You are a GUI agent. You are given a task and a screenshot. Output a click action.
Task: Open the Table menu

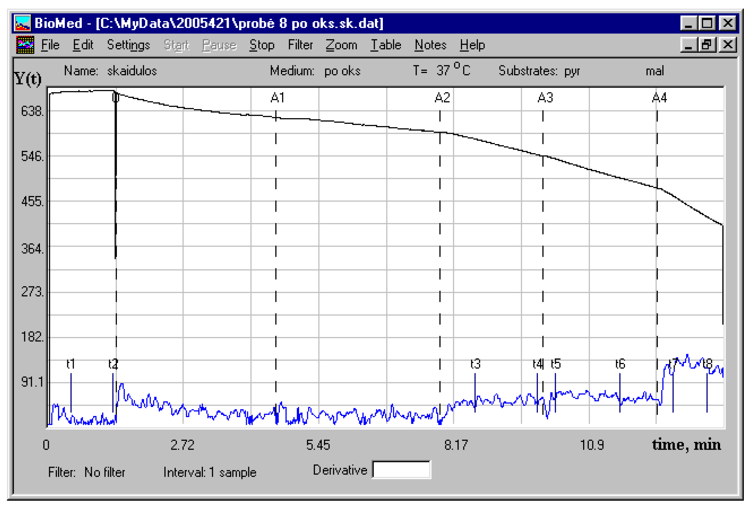[x=386, y=45]
